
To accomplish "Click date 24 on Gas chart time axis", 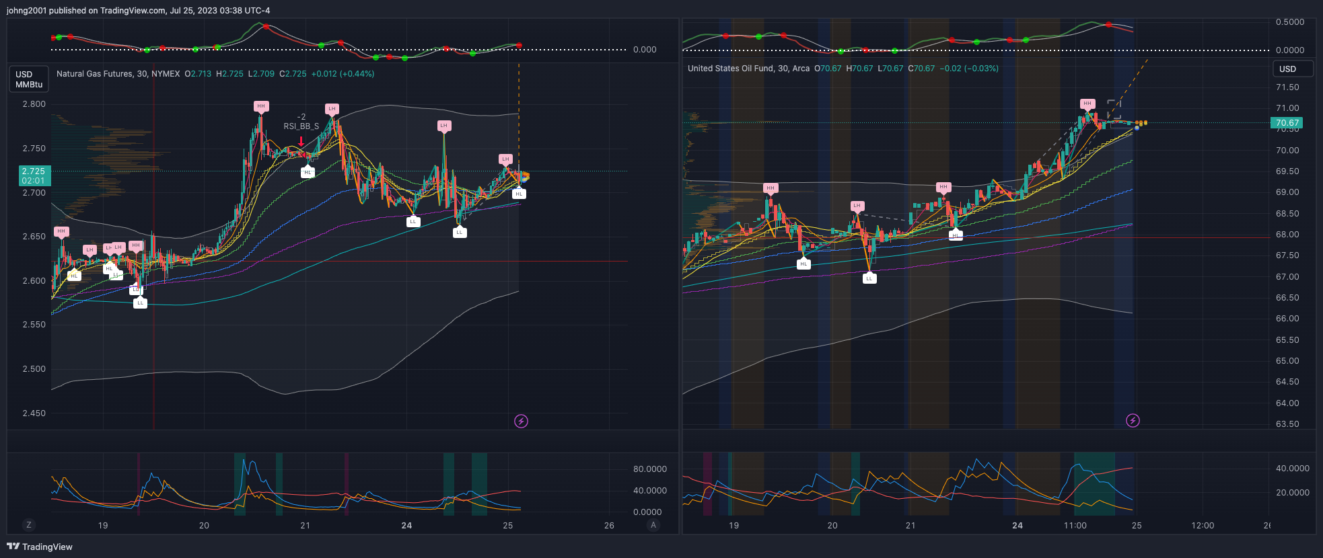I will coord(406,526).
